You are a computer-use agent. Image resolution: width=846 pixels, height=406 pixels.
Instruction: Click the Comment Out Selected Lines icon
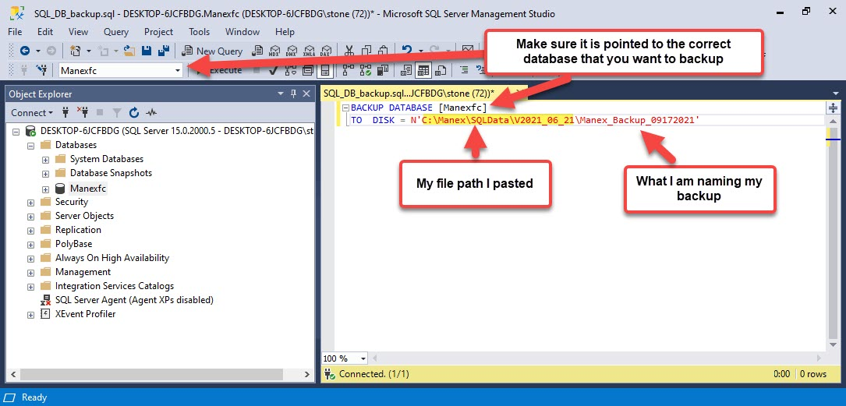pos(464,70)
